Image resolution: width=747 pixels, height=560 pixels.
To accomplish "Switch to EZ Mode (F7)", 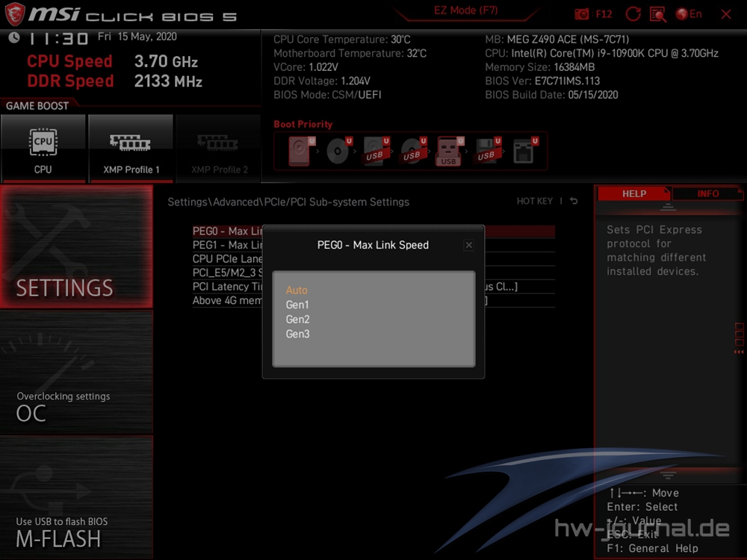I will tap(465, 11).
